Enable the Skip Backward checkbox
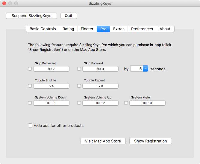Image resolution: width=200 pixels, height=164 pixels. (30, 69)
